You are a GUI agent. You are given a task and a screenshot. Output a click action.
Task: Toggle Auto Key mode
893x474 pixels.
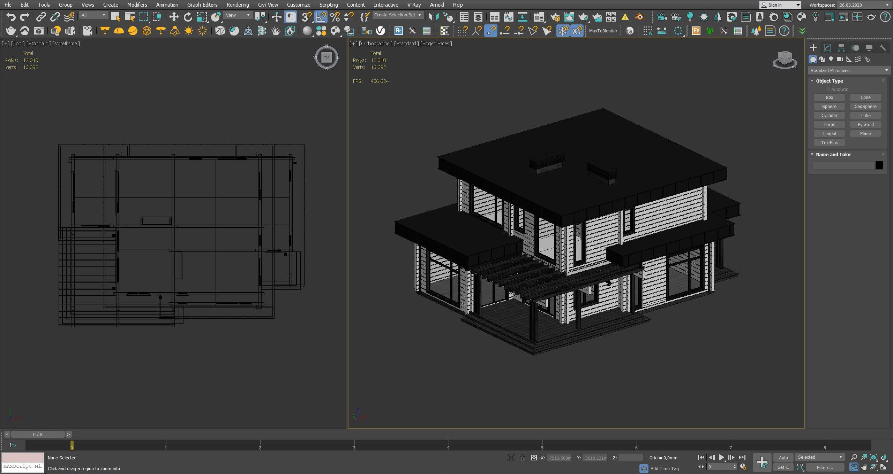click(x=783, y=458)
